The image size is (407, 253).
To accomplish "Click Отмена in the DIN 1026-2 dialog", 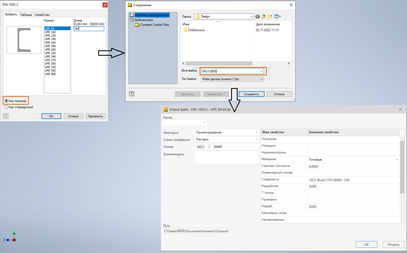I will [73, 116].
